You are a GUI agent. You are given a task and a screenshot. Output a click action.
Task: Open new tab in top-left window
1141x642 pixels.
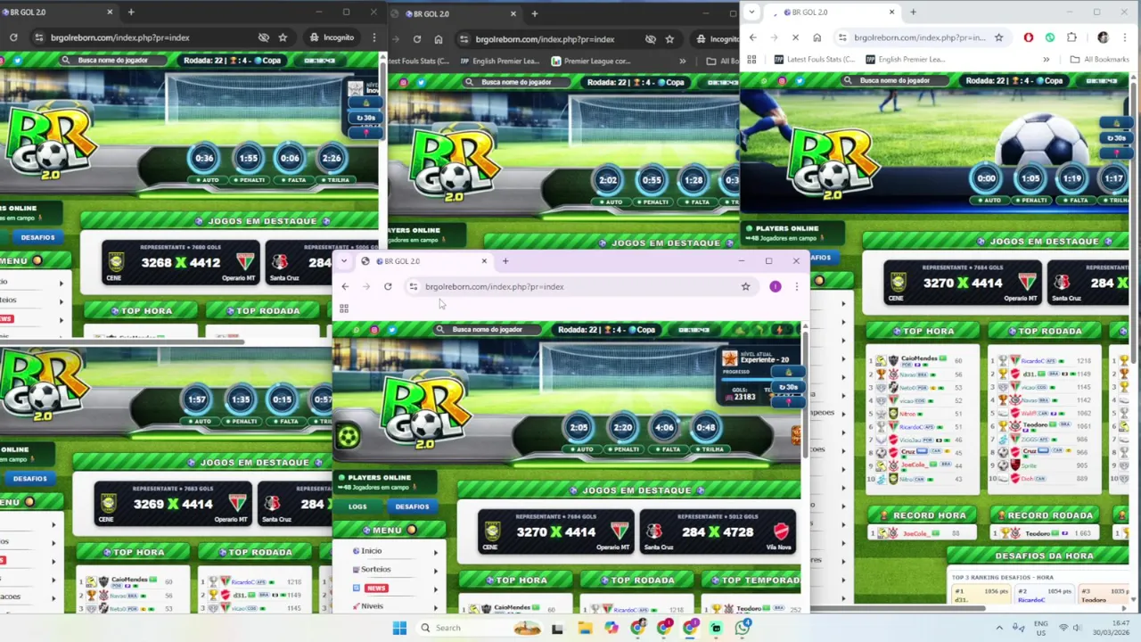click(x=131, y=12)
